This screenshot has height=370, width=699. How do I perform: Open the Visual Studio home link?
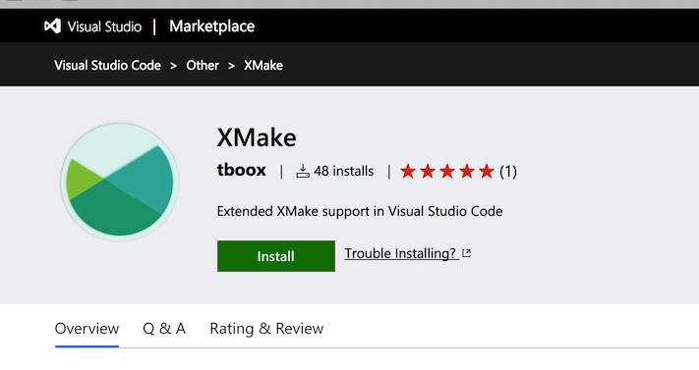pos(104,26)
